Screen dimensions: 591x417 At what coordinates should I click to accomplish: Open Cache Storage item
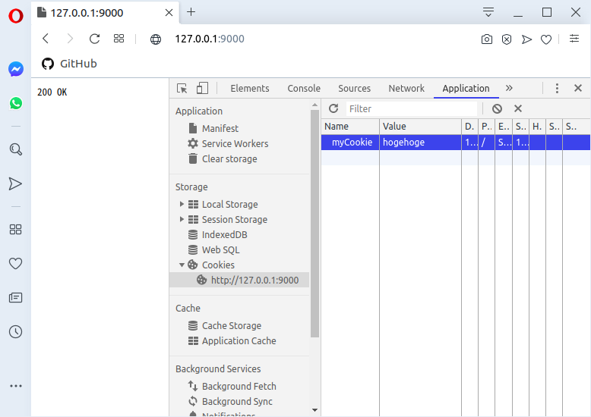tap(232, 325)
